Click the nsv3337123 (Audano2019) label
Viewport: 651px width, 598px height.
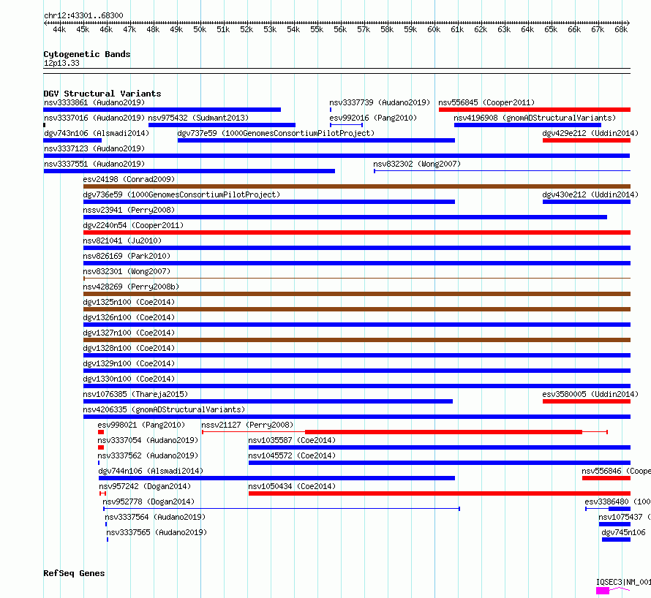94,148
